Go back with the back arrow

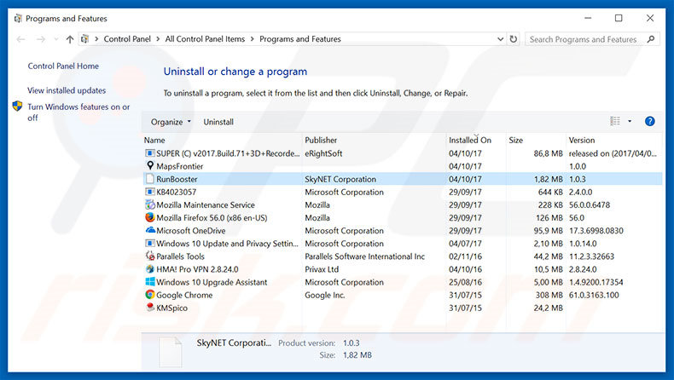(20, 39)
